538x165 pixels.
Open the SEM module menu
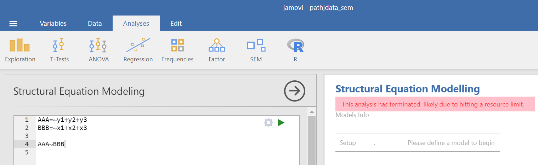click(256, 50)
